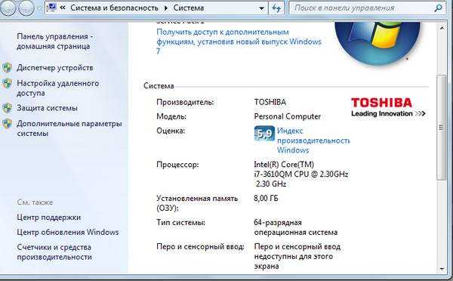Open 'Настройка удаленного доступа' link
The height and width of the screenshot is (281, 453).
tap(58, 88)
